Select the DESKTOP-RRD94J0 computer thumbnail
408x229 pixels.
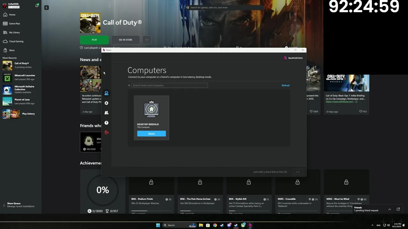(151, 110)
